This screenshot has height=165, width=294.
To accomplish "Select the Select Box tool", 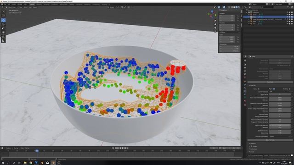I will [3, 11].
